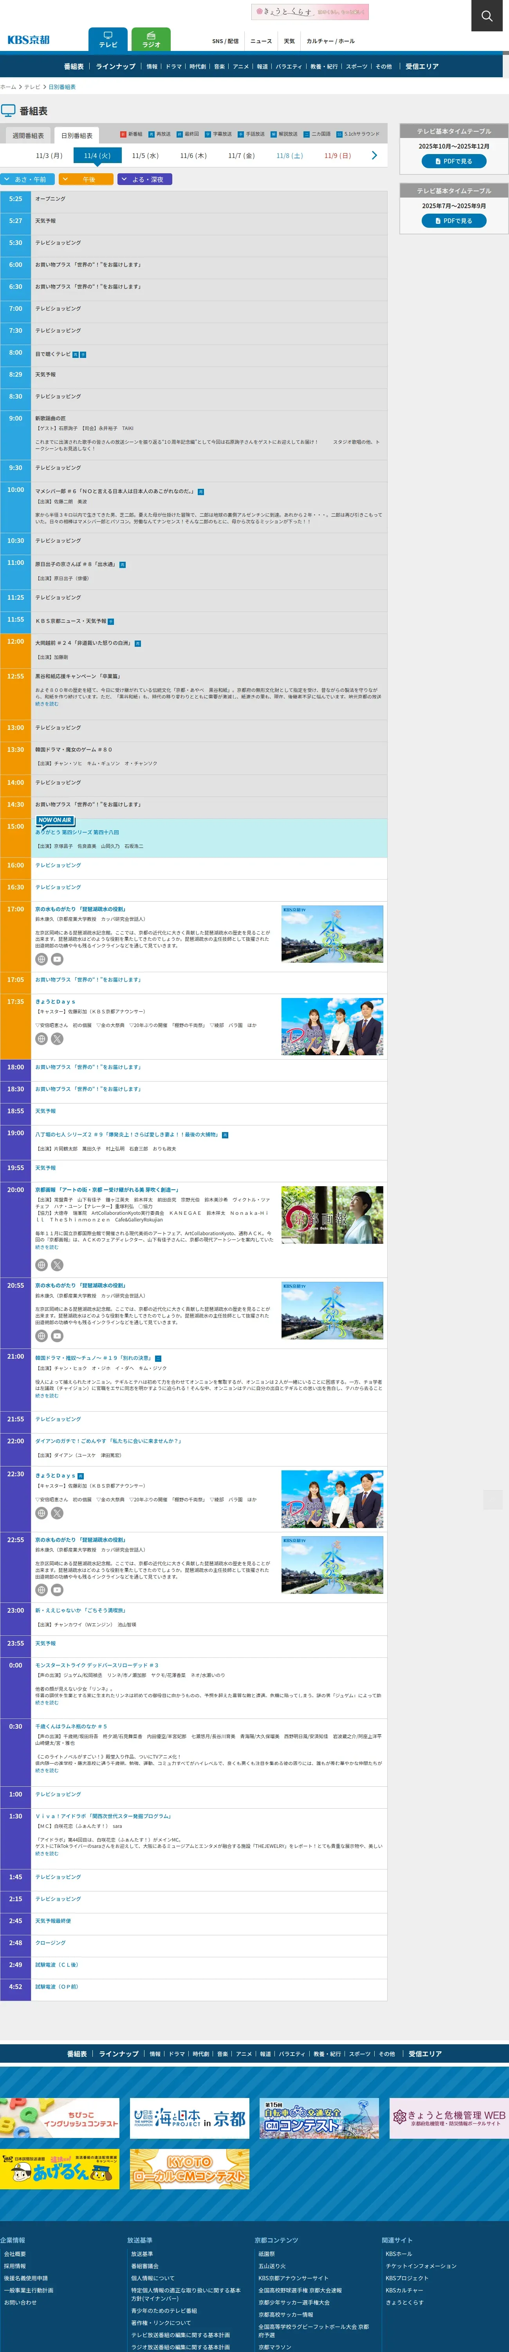Open ダイアンのガチで!ごめんやす program link
The width and height of the screenshot is (509, 2352).
tap(108, 1441)
